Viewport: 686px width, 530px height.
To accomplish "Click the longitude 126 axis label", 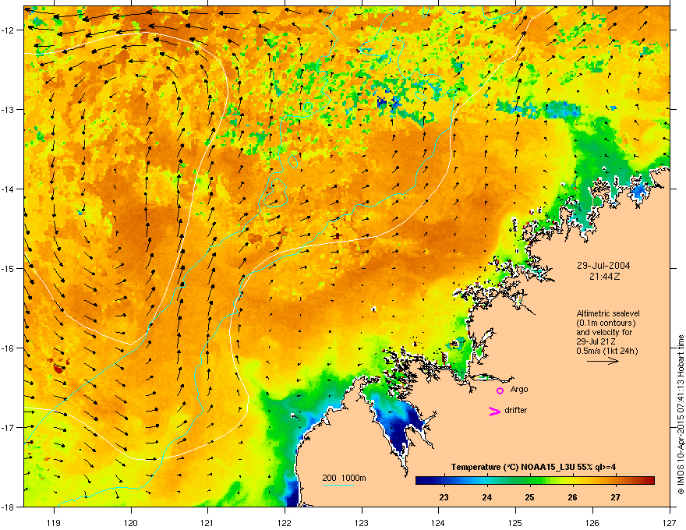I will point(592,522).
